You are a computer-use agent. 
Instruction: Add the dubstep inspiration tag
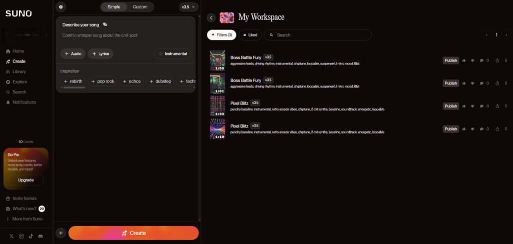(x=160, y=81)
